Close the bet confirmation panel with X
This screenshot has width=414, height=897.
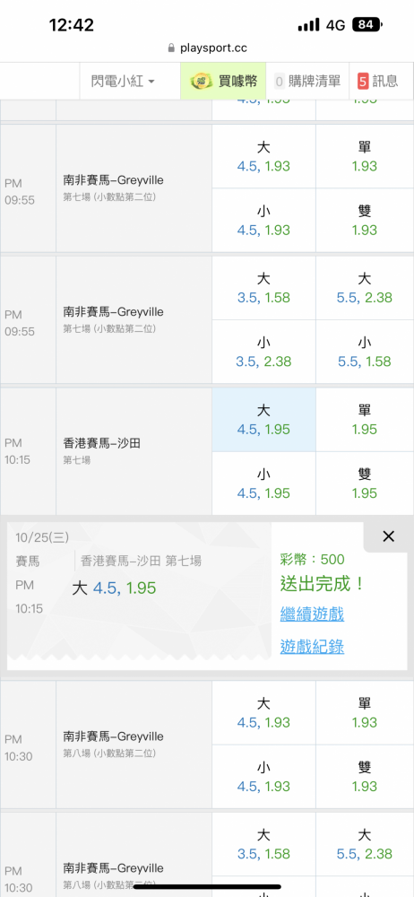click(x=388, y=536)
